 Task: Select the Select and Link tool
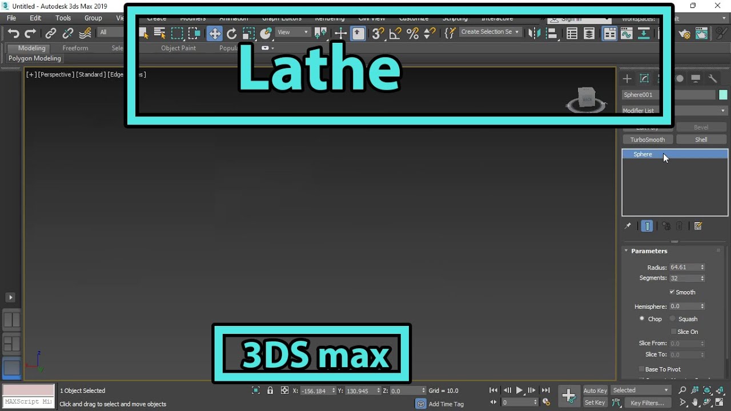51,33
